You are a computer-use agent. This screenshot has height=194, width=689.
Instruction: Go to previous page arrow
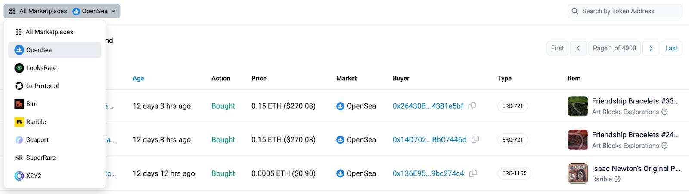pyautogui.click(x=578, y=48)
